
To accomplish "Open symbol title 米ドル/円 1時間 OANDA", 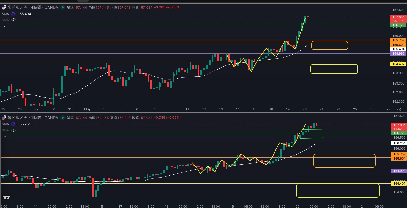I will (33, 118).
